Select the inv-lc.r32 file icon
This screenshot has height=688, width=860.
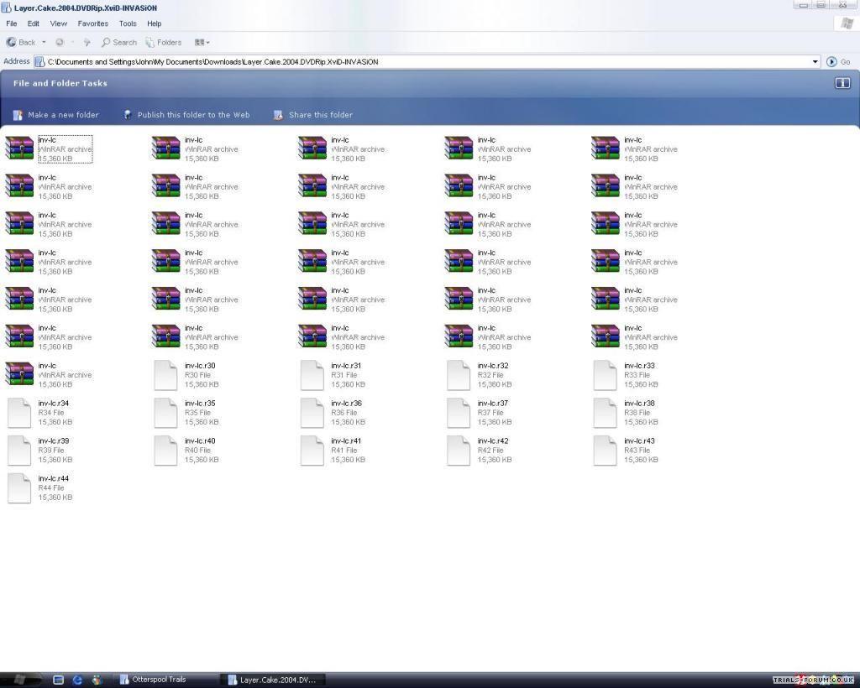pos(459,375)
